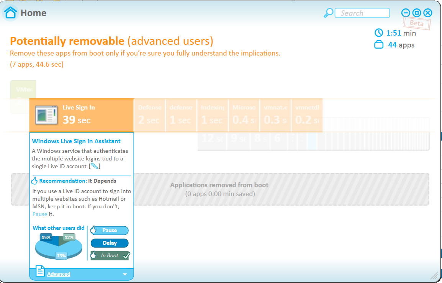Click the 15% pie chart slice label
Image resolution: width=442 pixels, height=283 pixels.
46,237
